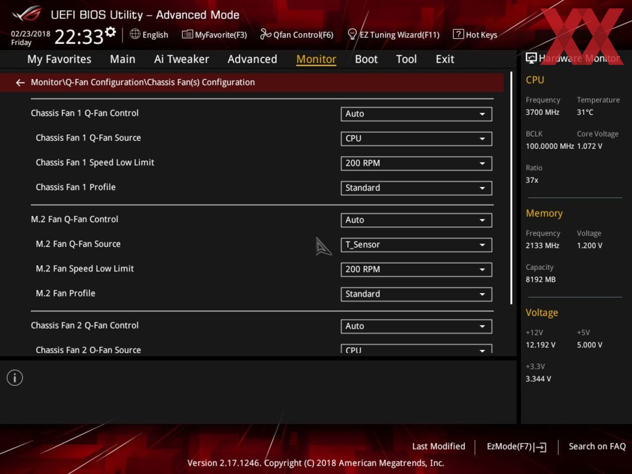632x474 pixels.
Task: Click the ROG logo icon
Action: (26, 14)
